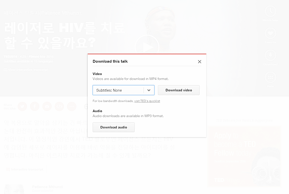This screenshot has width=289, height=194.
Task: Open the Download sidebar panel
Action: click(270, 55)
